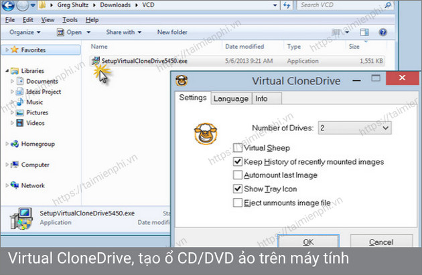
Task: Switch to the Info tab
Action: coord(267,98)
